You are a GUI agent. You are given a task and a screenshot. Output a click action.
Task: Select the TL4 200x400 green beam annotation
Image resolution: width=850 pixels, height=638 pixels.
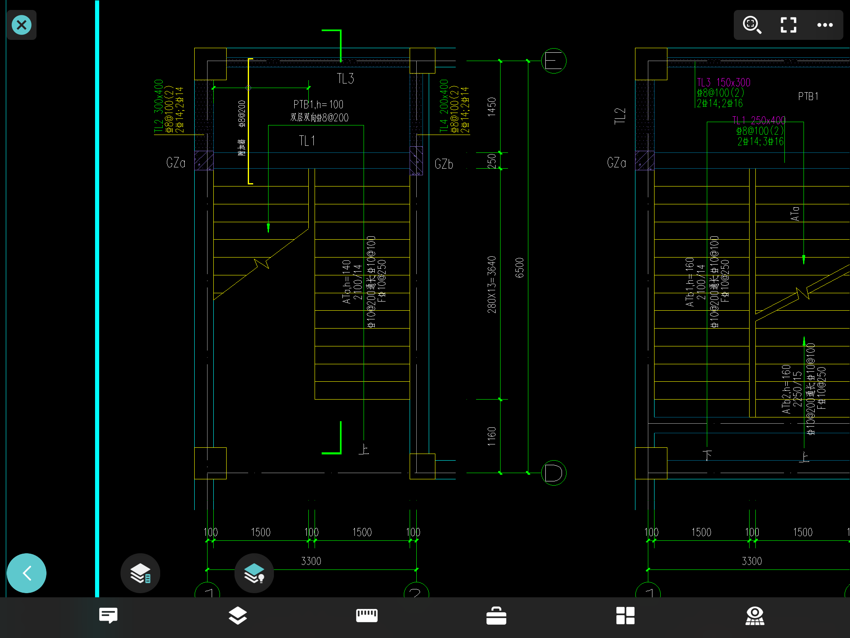pos(444,106)
